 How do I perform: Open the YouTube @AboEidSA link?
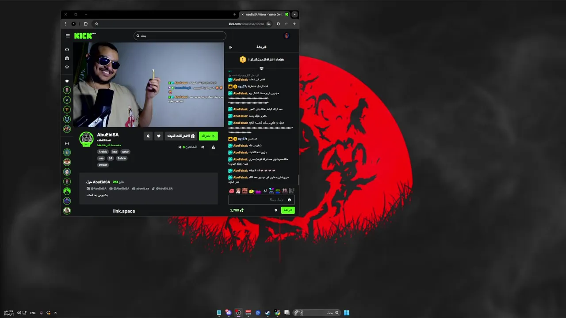(x=119, y=189)
